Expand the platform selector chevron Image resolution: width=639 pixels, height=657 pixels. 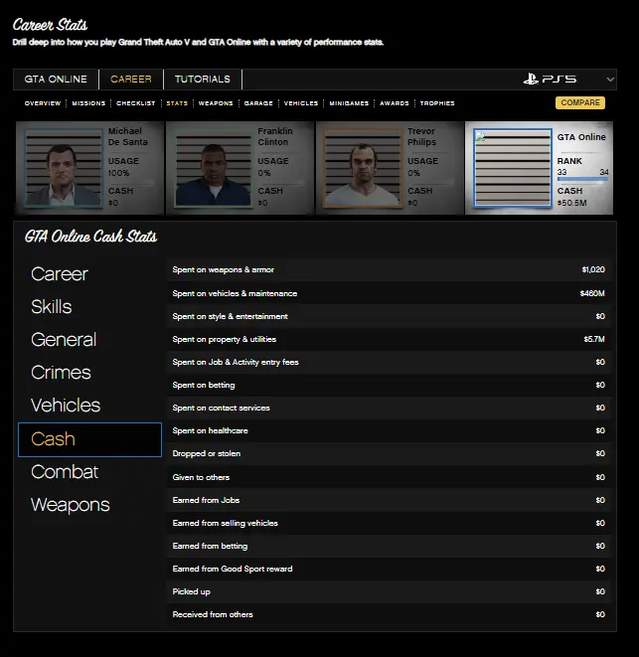tap(609, 80)
